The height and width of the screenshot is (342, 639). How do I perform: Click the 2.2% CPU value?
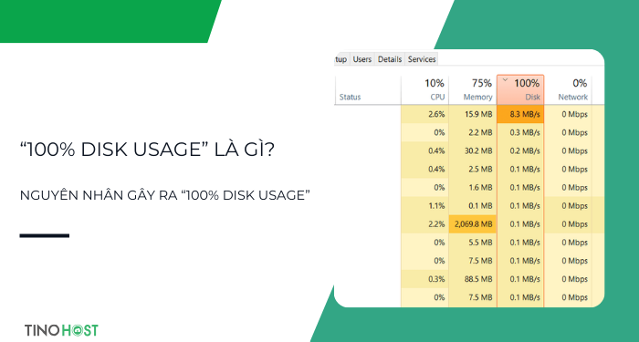tap(436, 224)
